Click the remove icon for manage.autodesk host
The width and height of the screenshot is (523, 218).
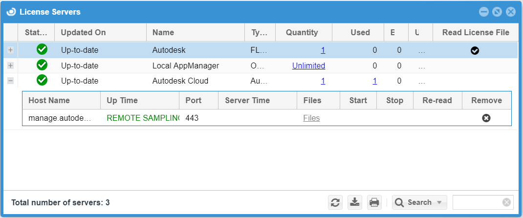[x=486, y=118]
